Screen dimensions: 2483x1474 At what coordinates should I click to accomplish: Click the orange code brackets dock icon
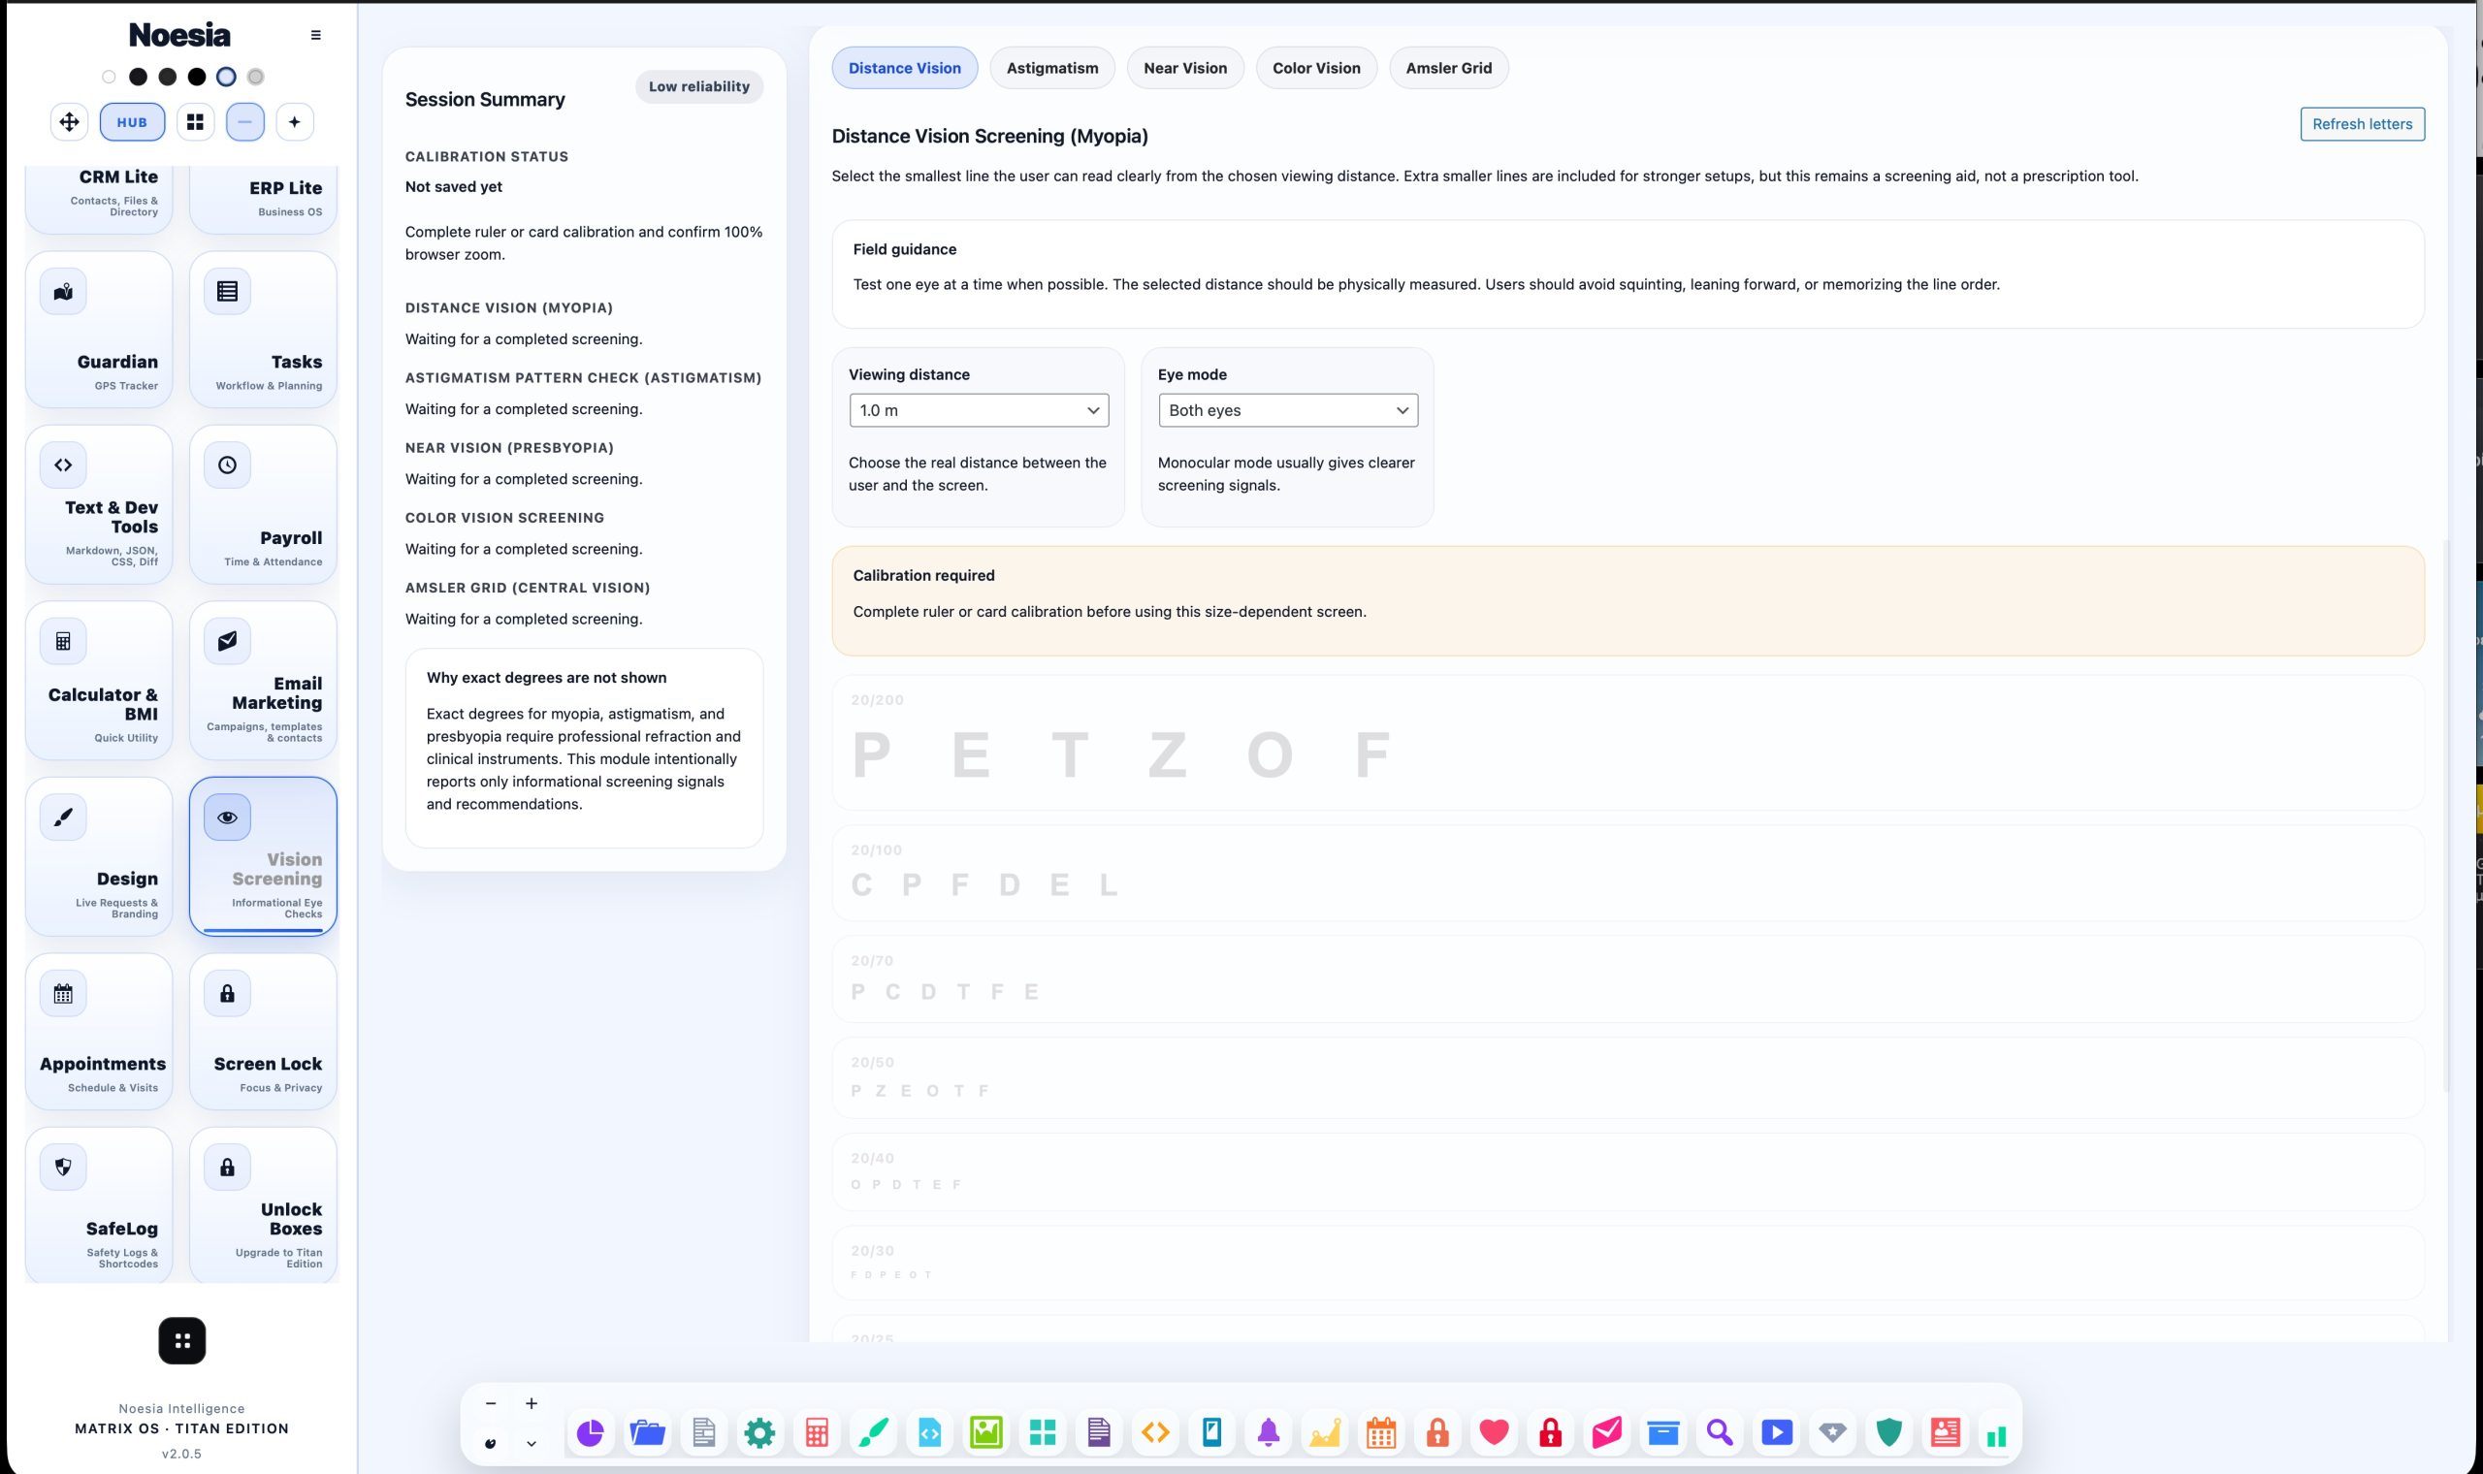pyautogui.click(x=1155, y=1432)
